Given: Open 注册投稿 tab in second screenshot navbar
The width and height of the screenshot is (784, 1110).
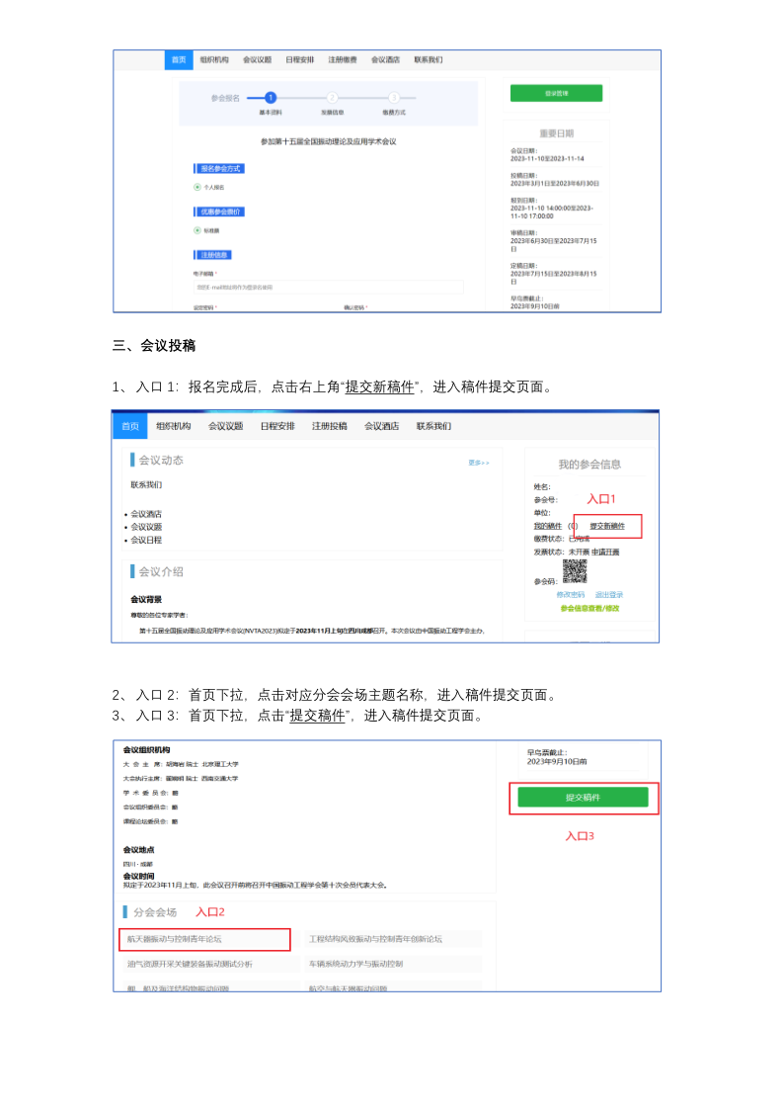Looking at the screenshot, I should (330, 426).
